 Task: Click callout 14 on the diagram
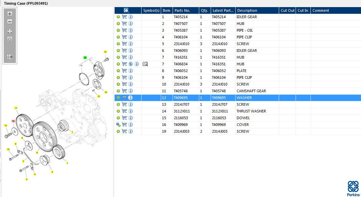[x=106, y=92]
